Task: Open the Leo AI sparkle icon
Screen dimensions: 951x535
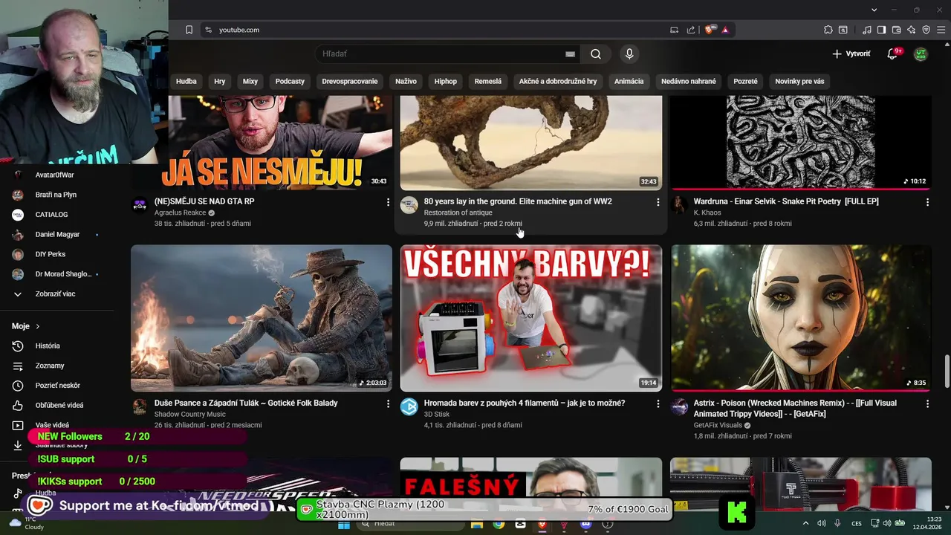Action: pyautogui.click(x=911, y=30)
